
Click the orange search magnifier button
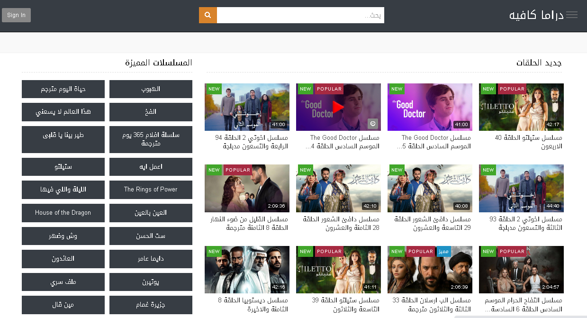pyautogui.click(x=208, y=15)
